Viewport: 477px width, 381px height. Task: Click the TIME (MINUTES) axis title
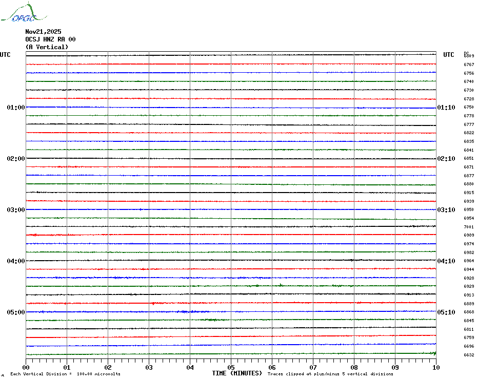237,373
